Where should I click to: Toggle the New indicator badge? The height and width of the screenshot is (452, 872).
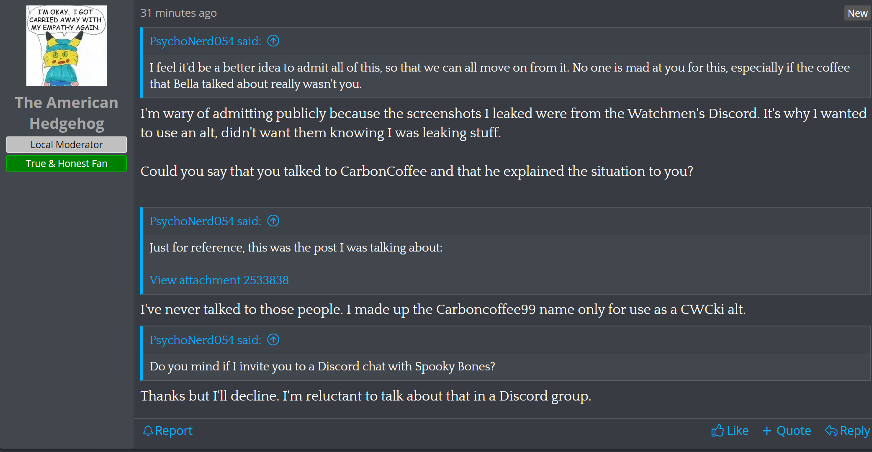tap(857, 13)
